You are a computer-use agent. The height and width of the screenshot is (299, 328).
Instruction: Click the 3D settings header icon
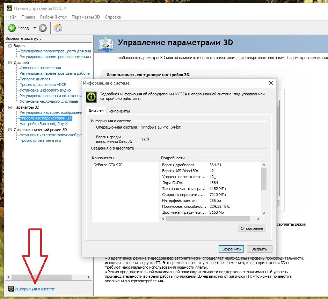106,44
